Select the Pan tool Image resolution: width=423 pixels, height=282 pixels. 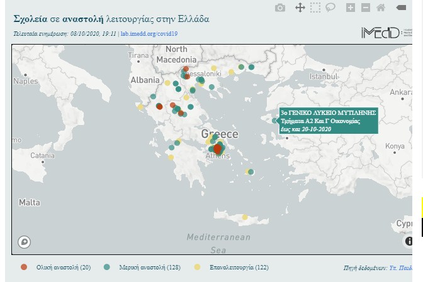[x=300, y=8]
